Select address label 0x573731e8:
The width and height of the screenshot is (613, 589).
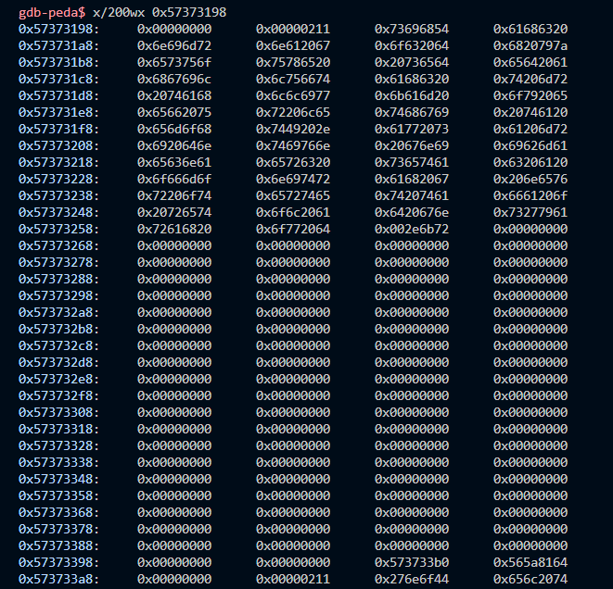(58, 112)
